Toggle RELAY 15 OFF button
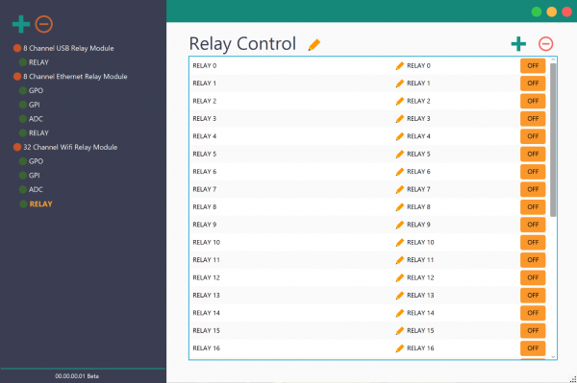The image size is (577, 383). 533,330
